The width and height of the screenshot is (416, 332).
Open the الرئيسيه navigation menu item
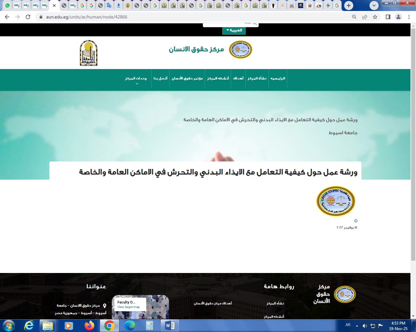(x=278, y=78)
